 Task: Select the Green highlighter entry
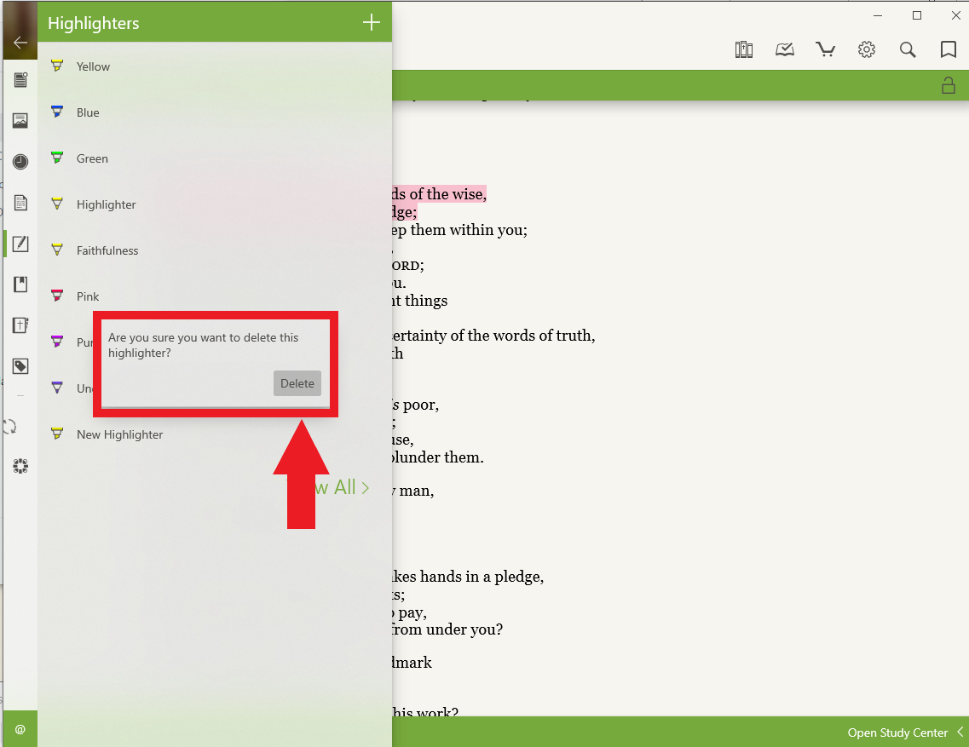92,158
